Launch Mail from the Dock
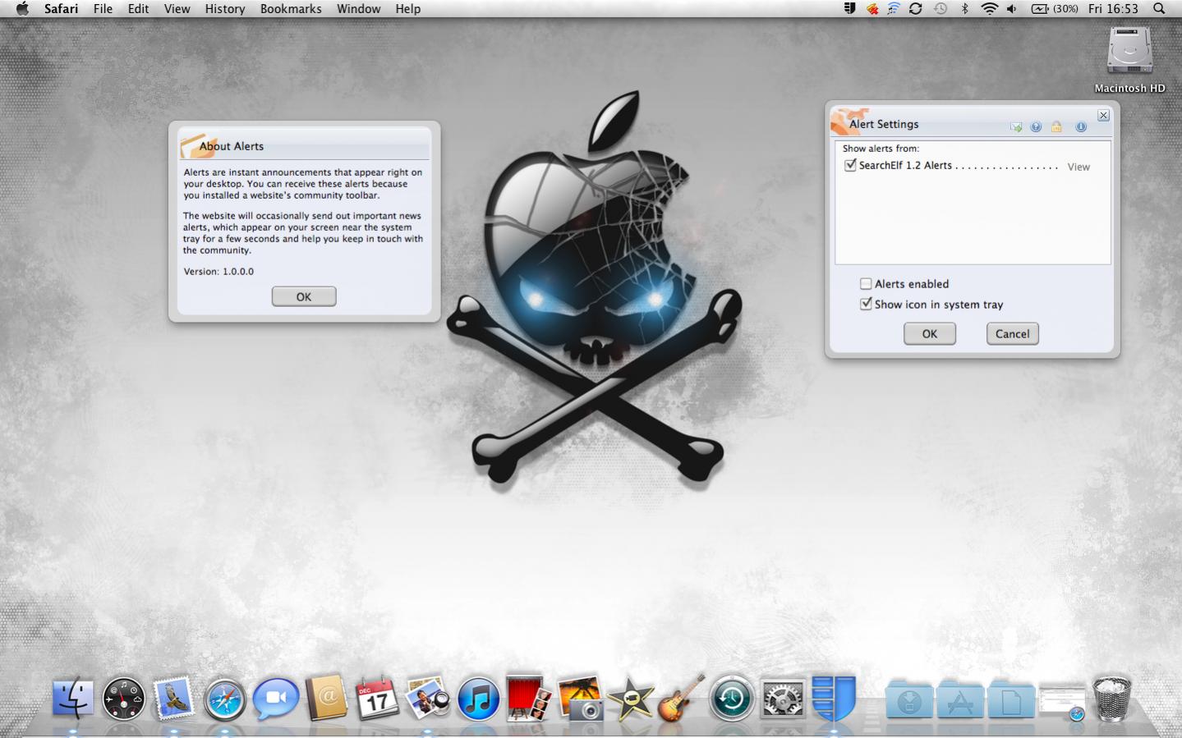This screenshot has height=738, width=1182. click(x=174, y=699)
